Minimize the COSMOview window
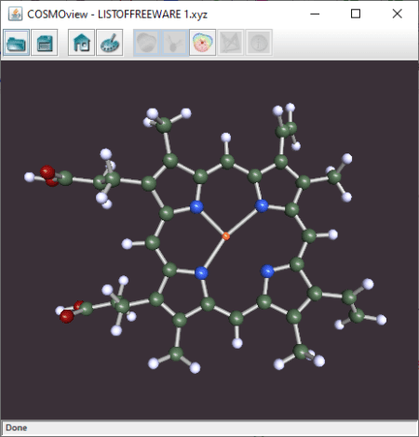 tap(315, 14)
